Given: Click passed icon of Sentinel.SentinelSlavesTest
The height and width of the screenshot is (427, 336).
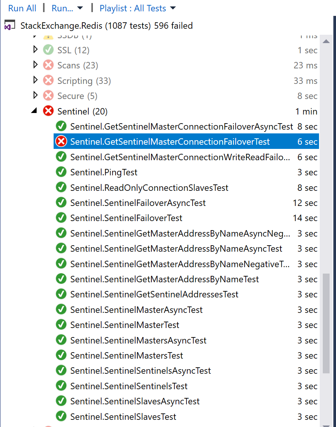Looking at the screenshot, I should [61, 416].
